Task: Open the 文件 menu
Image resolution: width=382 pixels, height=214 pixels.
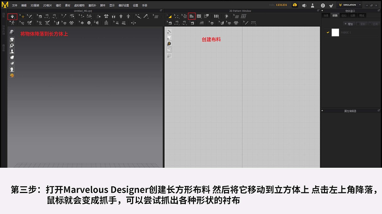Action: coord(15,5)
